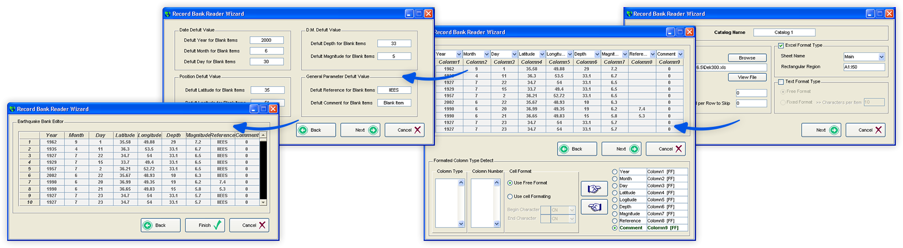This screenshot has width=903, height=248.
Task: Click Next in the default values wizard
Action: coord(360,130)
